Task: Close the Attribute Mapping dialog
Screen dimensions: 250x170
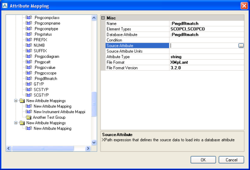Action: (x=244, y=6)
